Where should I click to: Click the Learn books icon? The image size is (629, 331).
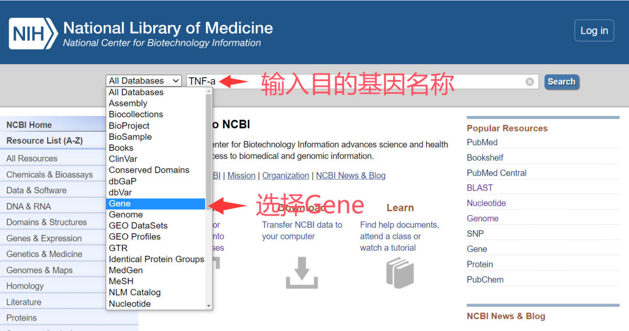[x=400, y=273]
